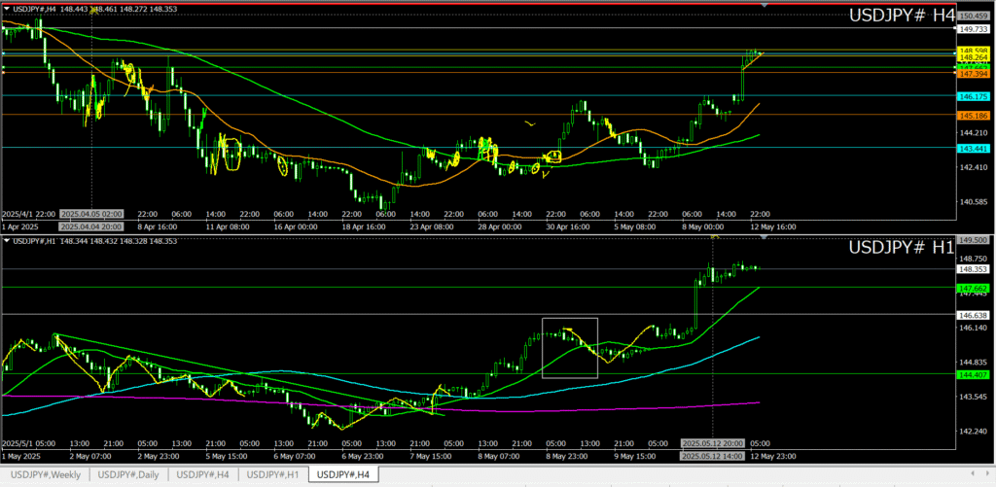Image resolution: width=996 pixels, height=487 pixels.
Task: Click the cyan 143.441 price label
Action: coord(974,148)
